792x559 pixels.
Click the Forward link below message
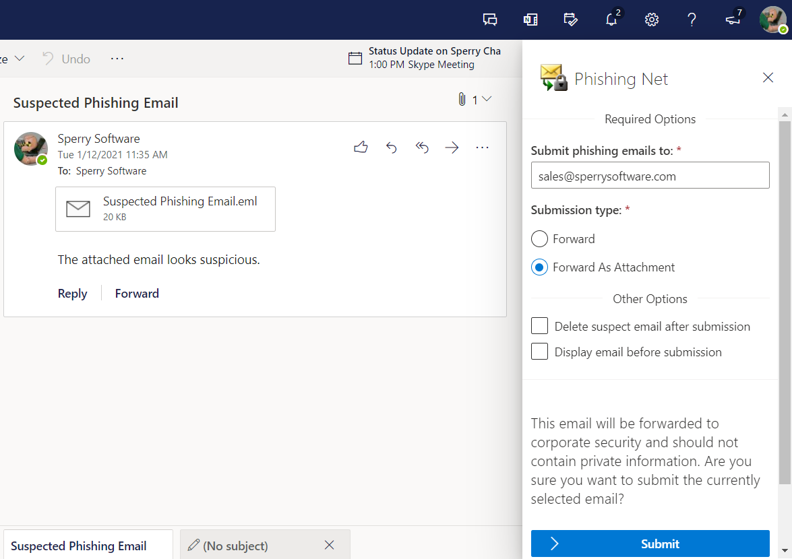point(137,294)
